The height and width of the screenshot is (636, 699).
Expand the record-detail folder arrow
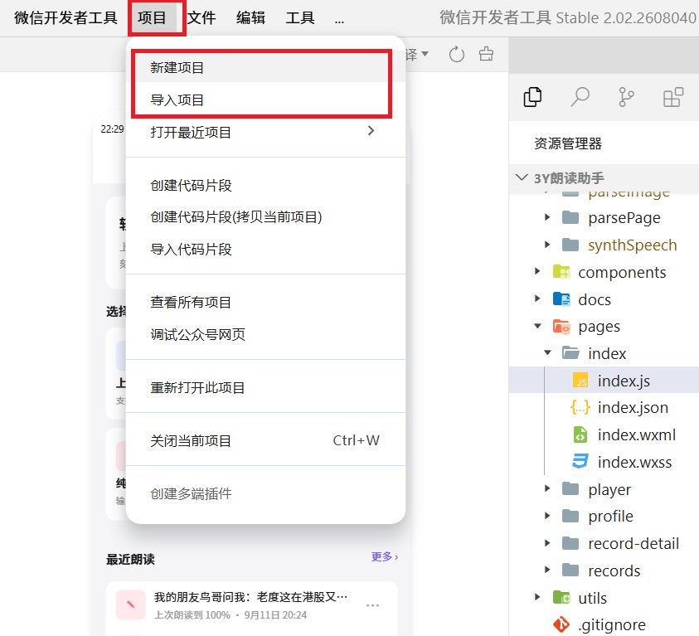(x=547, y=543)
